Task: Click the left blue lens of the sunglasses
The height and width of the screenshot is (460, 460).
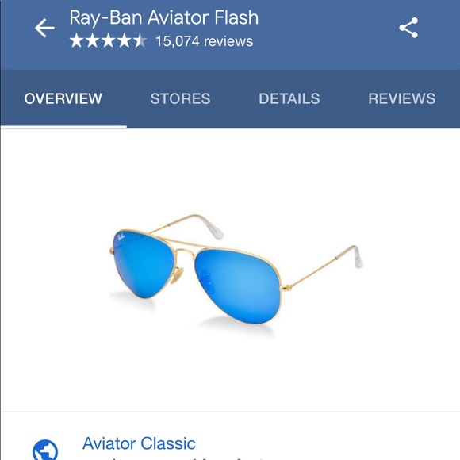Action: click(x=144, y=263)
